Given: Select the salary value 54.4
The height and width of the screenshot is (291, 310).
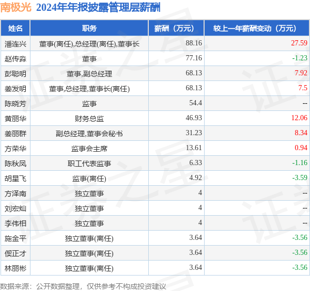Looking at the screenshot, I should [x=195, y=103].
